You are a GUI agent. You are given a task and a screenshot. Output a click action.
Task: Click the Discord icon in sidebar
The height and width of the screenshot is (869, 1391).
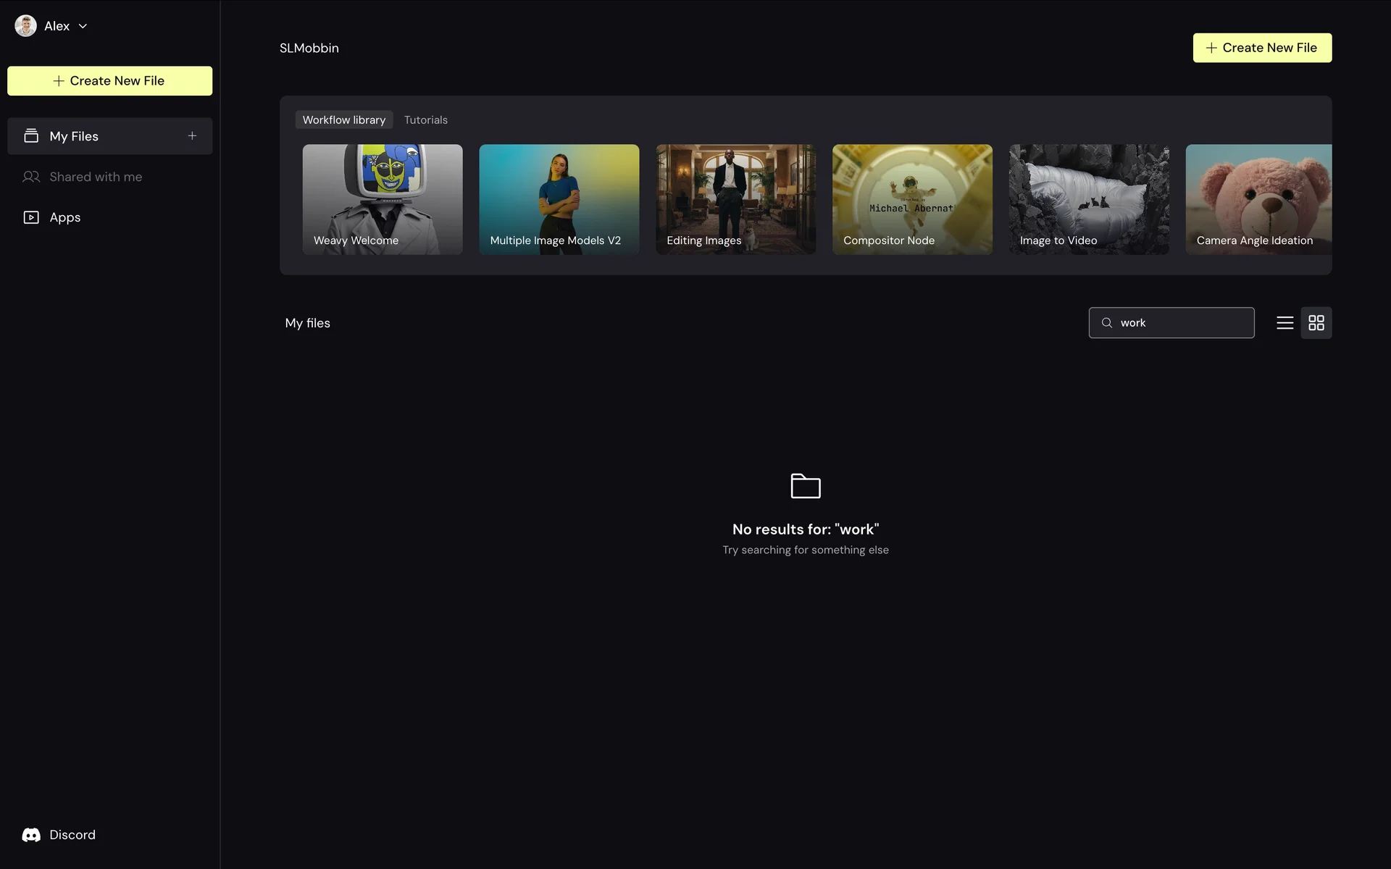(x=31, y=835)
